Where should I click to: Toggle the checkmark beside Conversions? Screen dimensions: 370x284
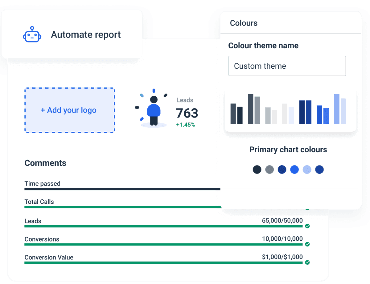coord(307,244)
